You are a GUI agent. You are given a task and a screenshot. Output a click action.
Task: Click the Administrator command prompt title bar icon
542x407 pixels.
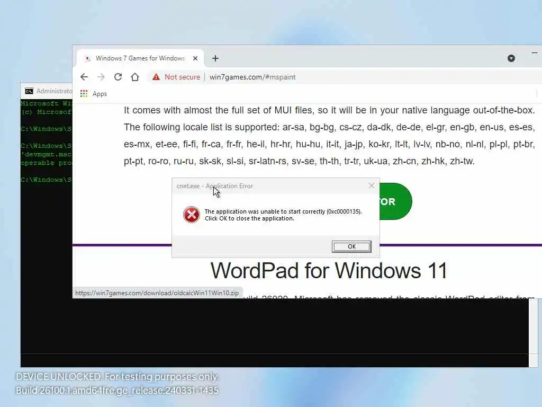coord(29,91)
